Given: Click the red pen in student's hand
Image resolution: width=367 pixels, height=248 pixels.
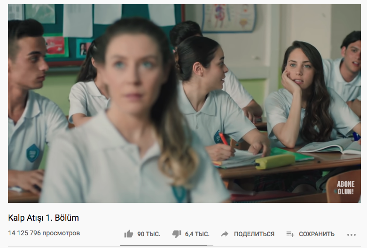Looking at the screenshot, I should pos(223,139).
